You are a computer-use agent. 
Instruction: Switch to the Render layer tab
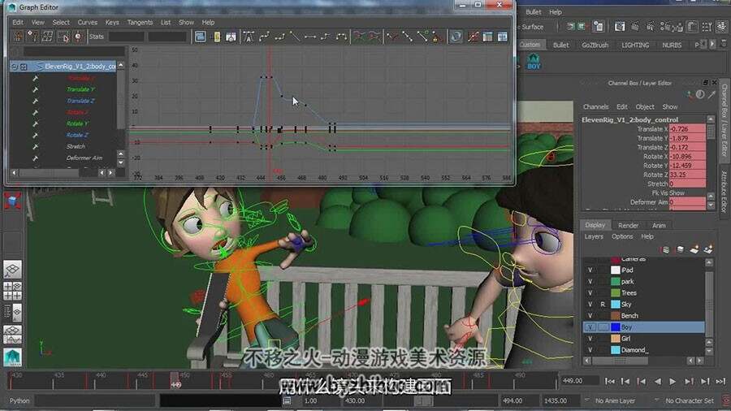(x=628, y=226)
